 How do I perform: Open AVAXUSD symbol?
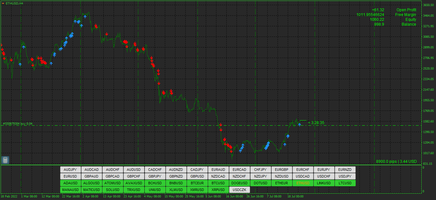point(133,183)
